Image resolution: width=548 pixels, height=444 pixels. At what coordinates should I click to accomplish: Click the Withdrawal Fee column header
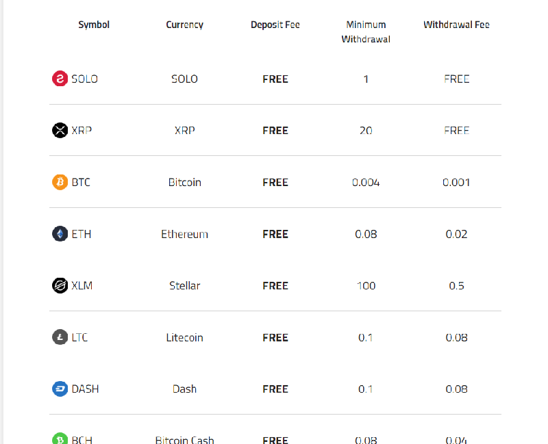point(456,25)
